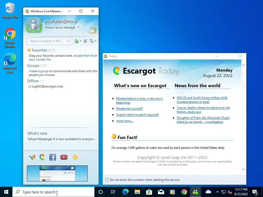Click the search magnifier in contacts box
Image resolution: width=263 pixels, height=197 pixels.
pos(68,41)
